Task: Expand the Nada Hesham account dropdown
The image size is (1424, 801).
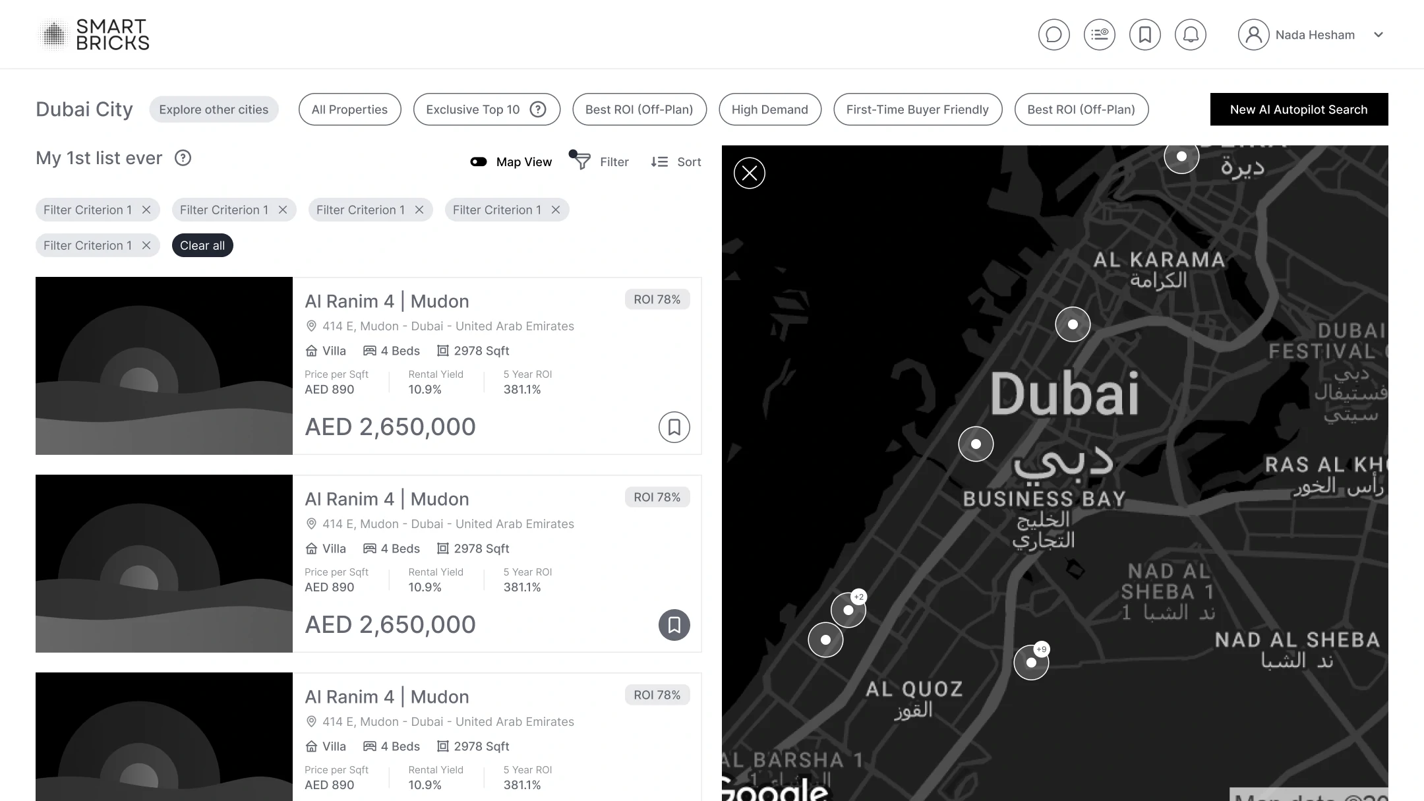Action: (x=1378, y=35)
